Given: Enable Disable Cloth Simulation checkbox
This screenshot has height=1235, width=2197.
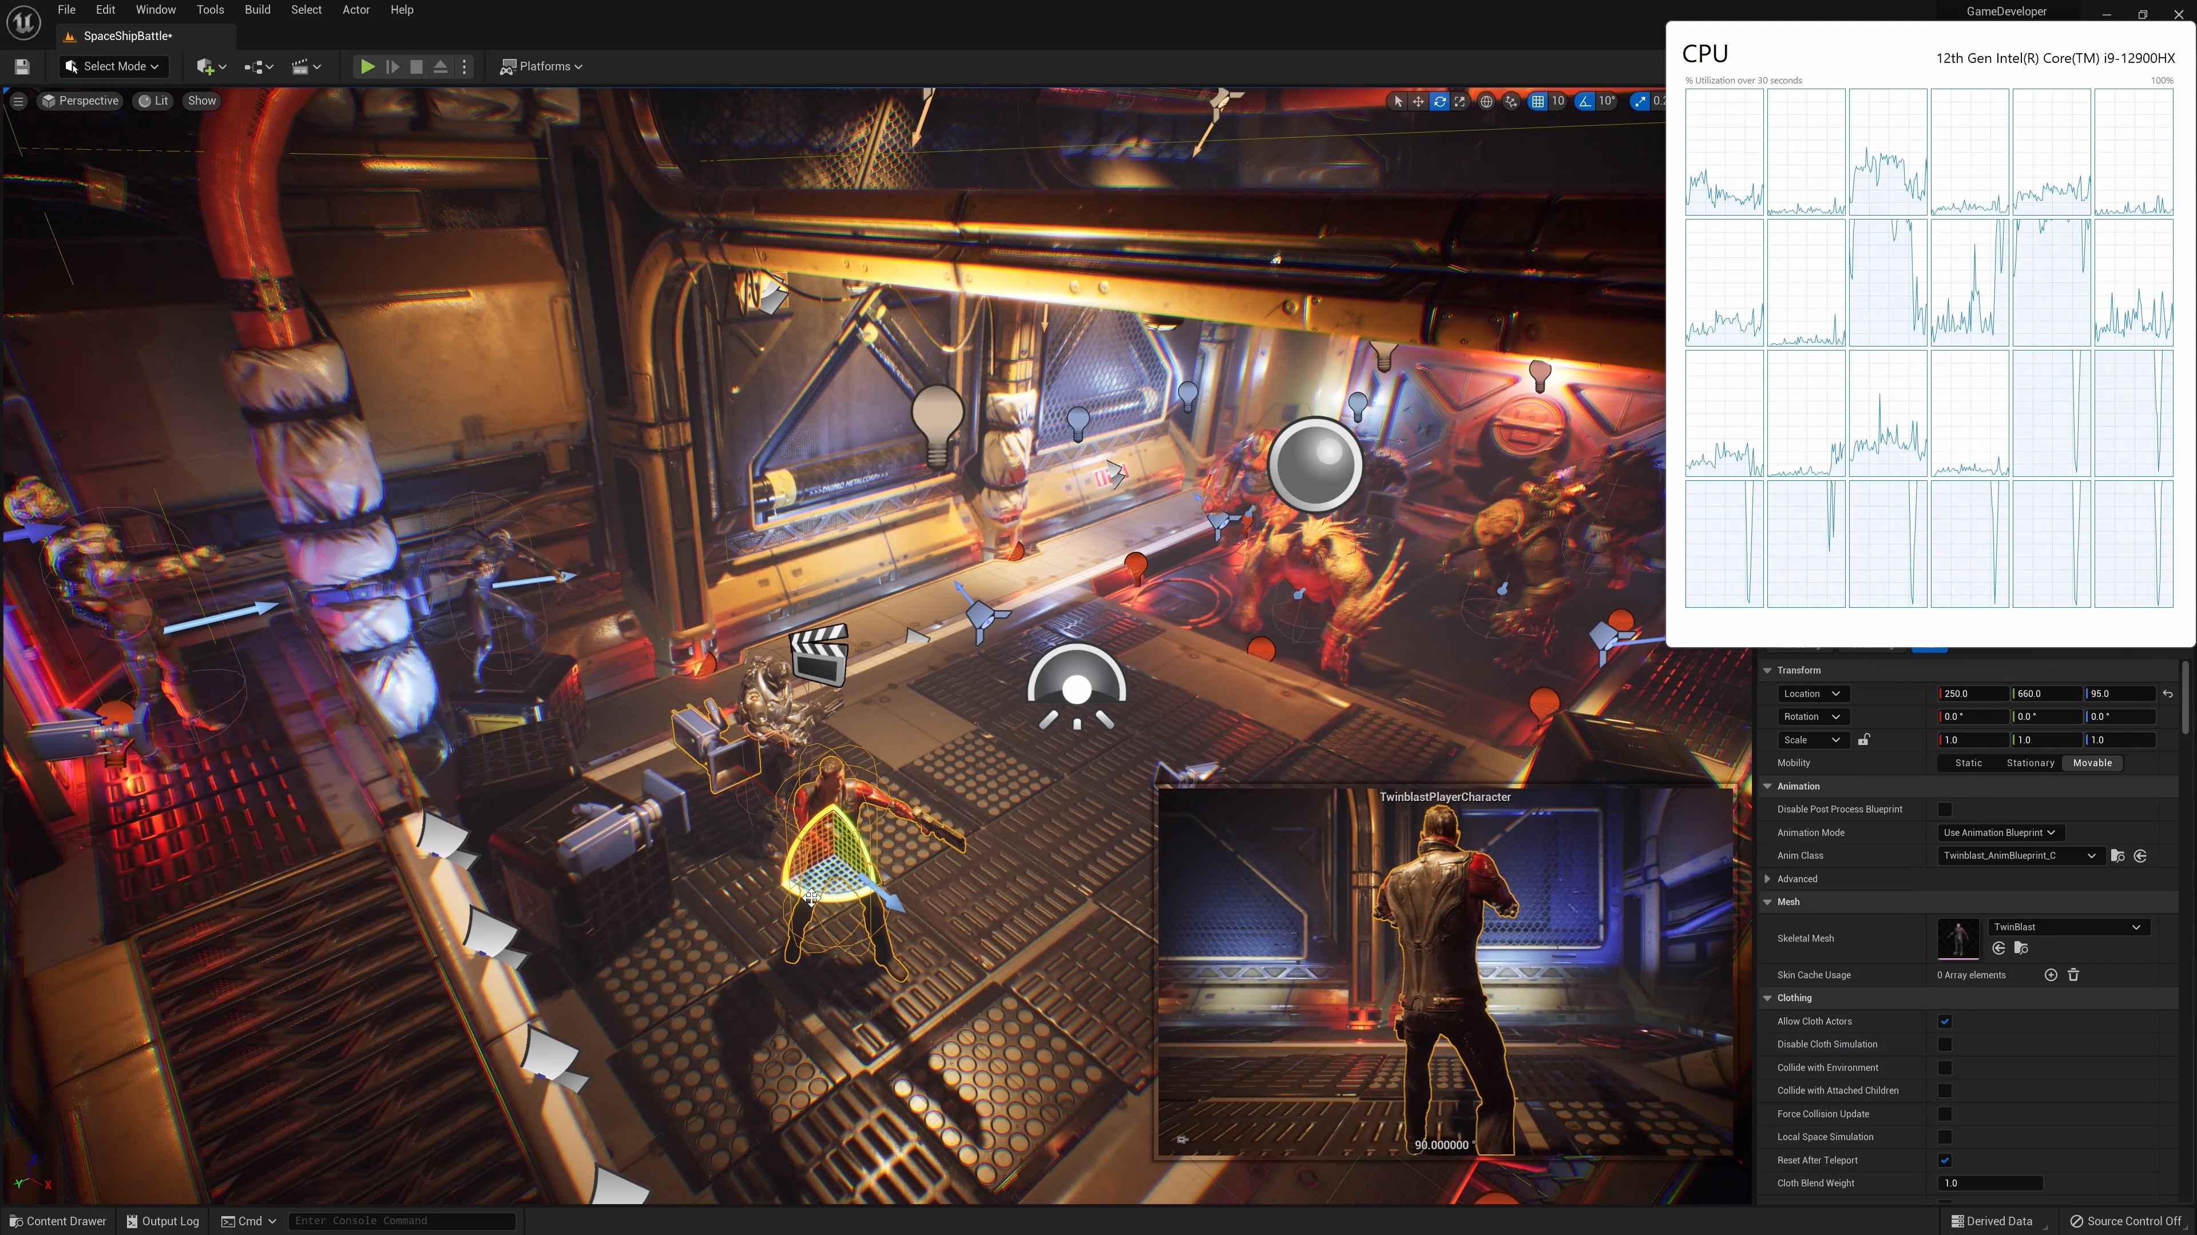Looking at the screenshot, I should pos(1945,1044).
